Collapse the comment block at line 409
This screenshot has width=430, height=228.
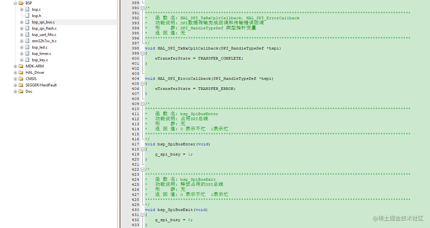coord(142,104)
